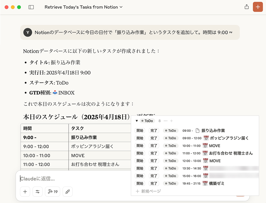
Task: Click 開始 on the 12:00 - 13:00 MOVE row
Action: 140,161
